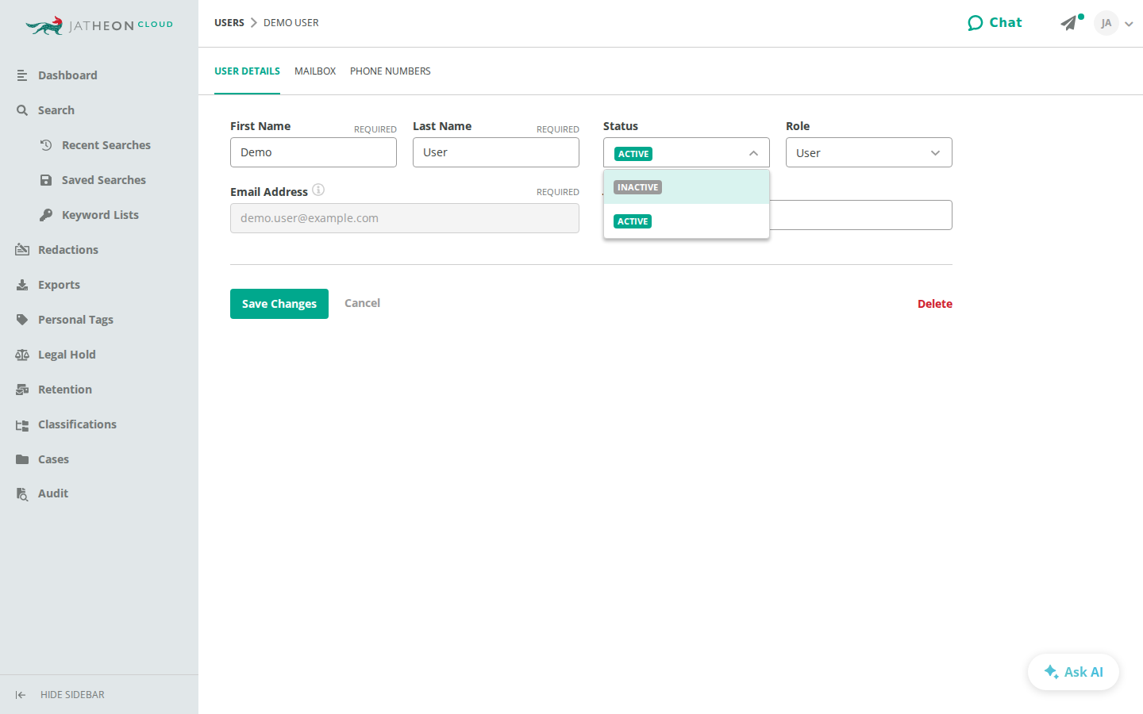
Task: Click the red Delete link
Action: tap(935, 304)
